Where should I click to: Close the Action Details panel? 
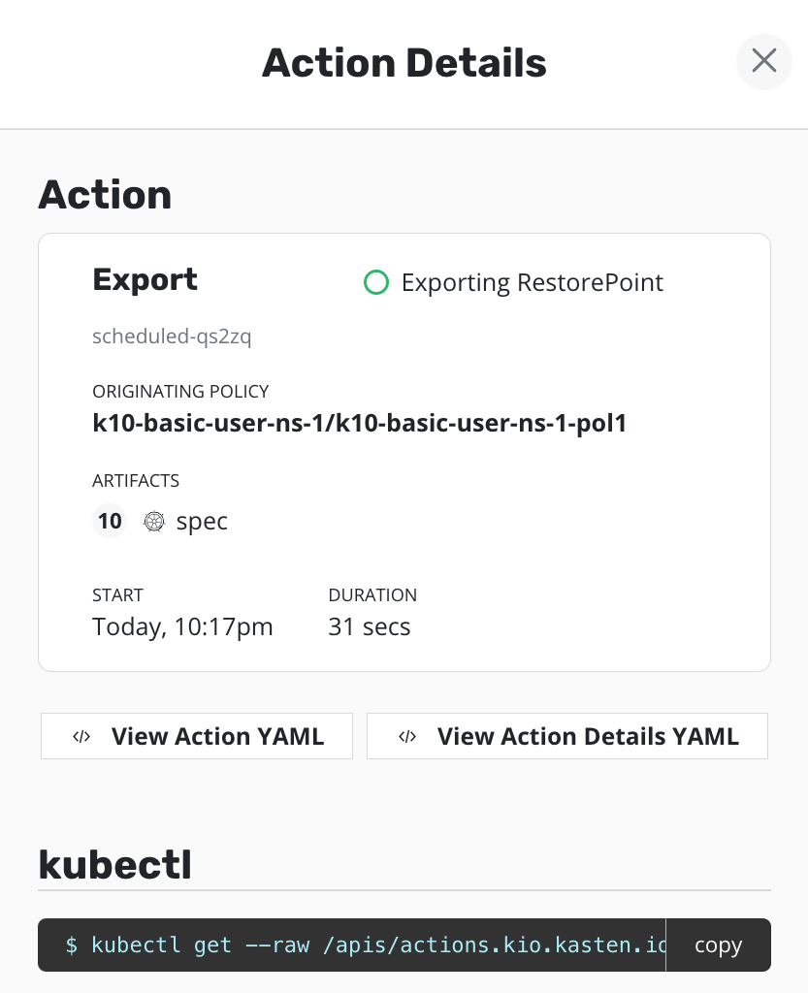[x=764, y=61]
